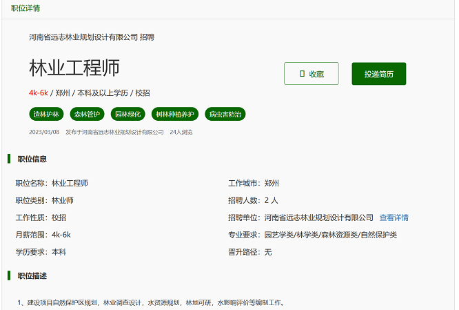459x310 pixels.
Task: Click the 职位信息 section heading
Action: tap(32, 159)
